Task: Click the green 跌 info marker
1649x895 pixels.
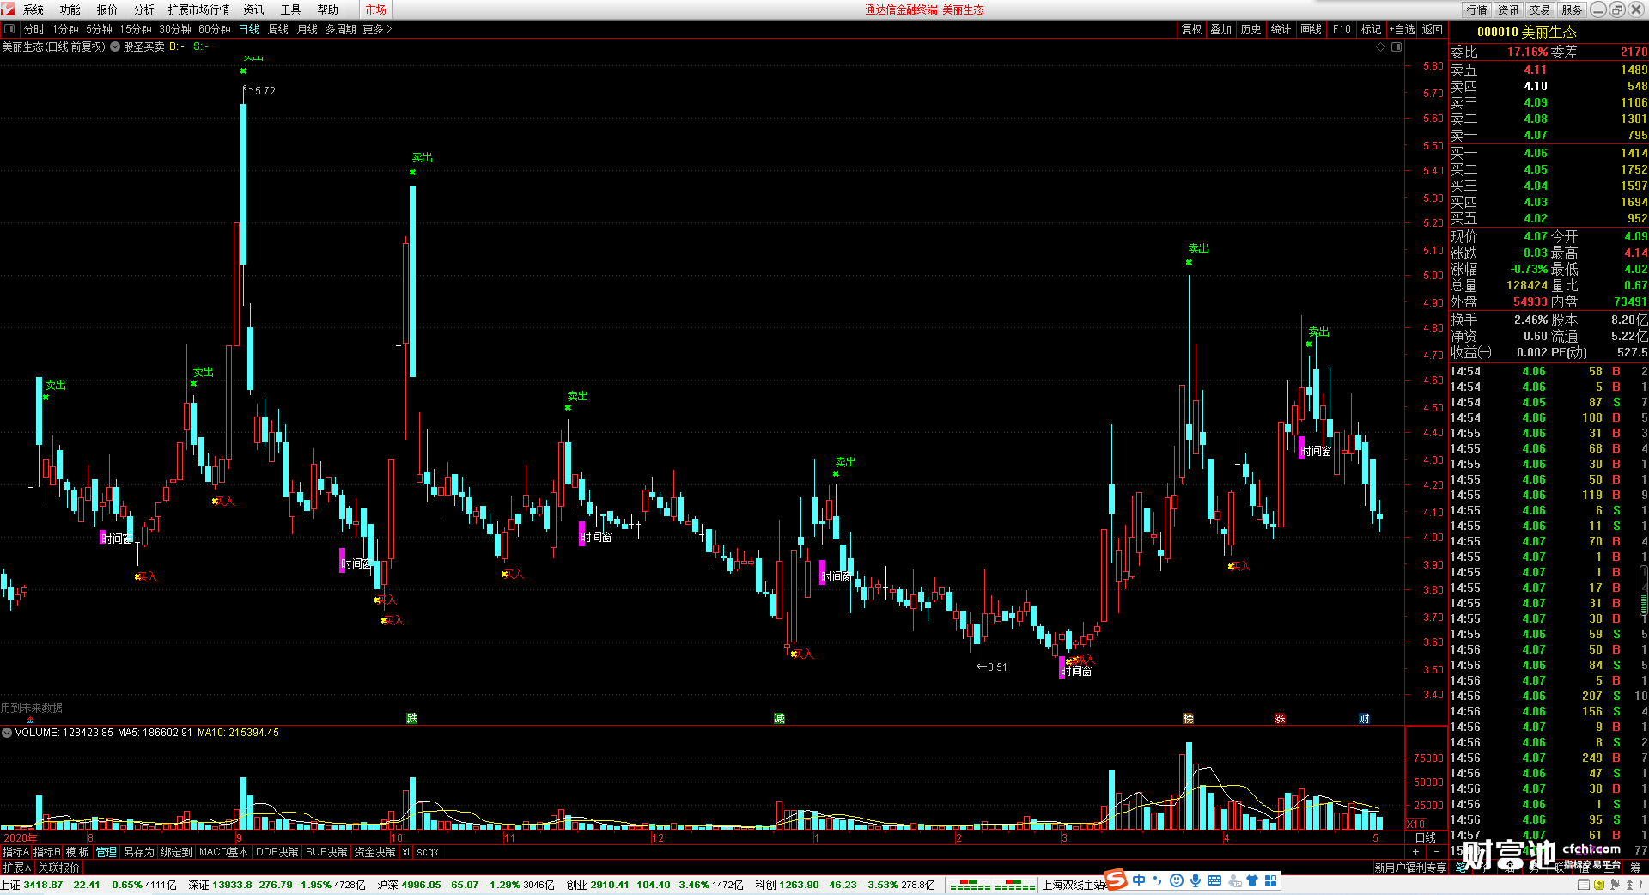Action: (412, 718)
